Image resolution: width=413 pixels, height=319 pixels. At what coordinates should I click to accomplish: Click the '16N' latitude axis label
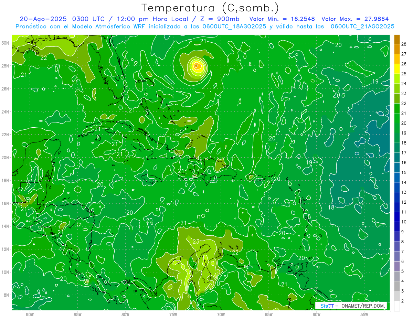click(5, 203)
